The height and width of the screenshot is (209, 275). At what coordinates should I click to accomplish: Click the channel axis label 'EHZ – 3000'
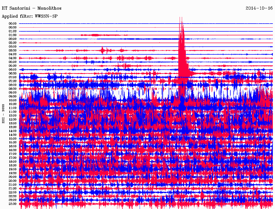(x=3, y=114)
